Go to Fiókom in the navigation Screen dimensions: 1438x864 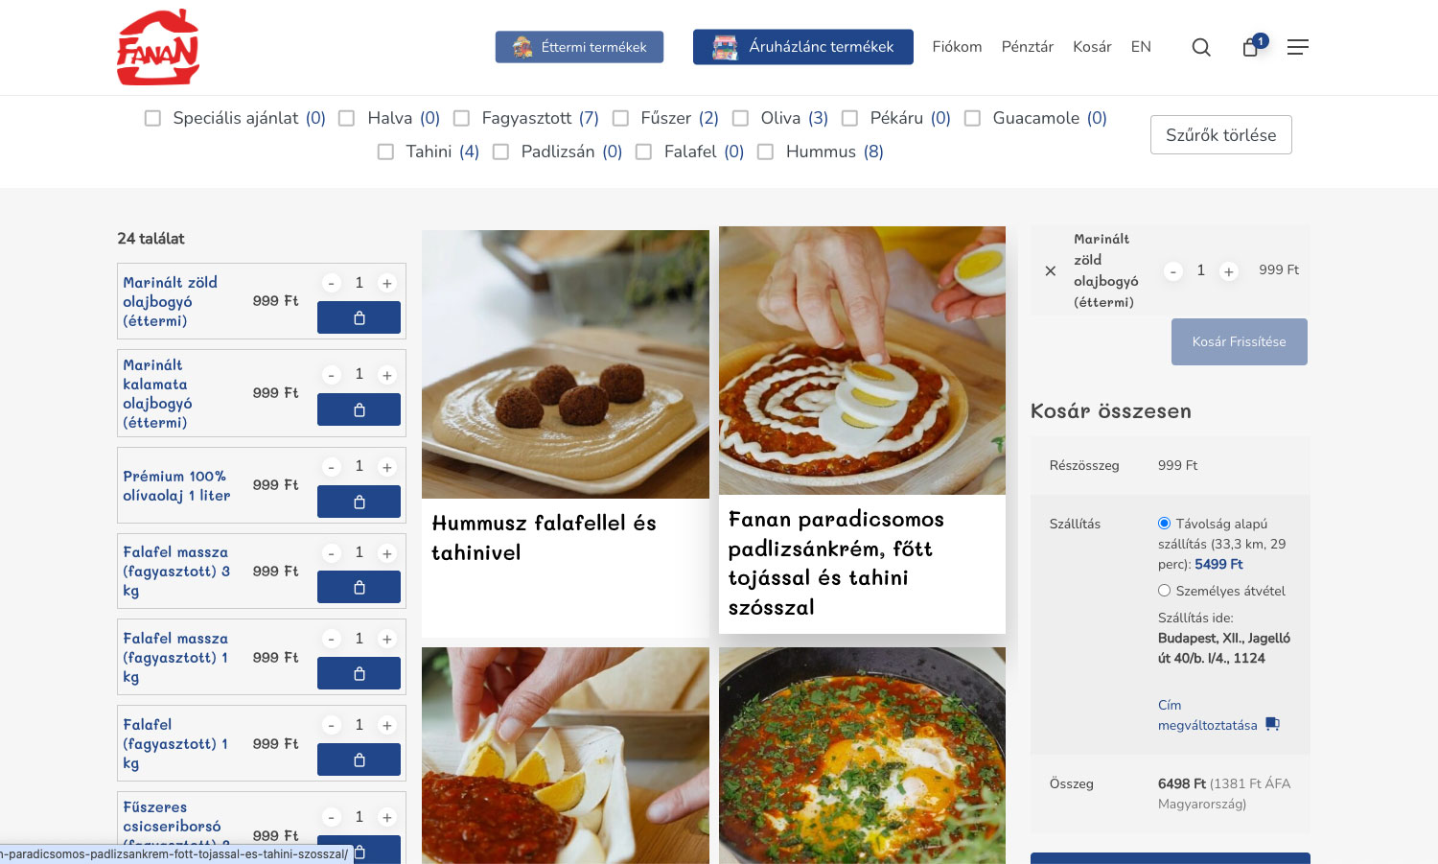957,47
